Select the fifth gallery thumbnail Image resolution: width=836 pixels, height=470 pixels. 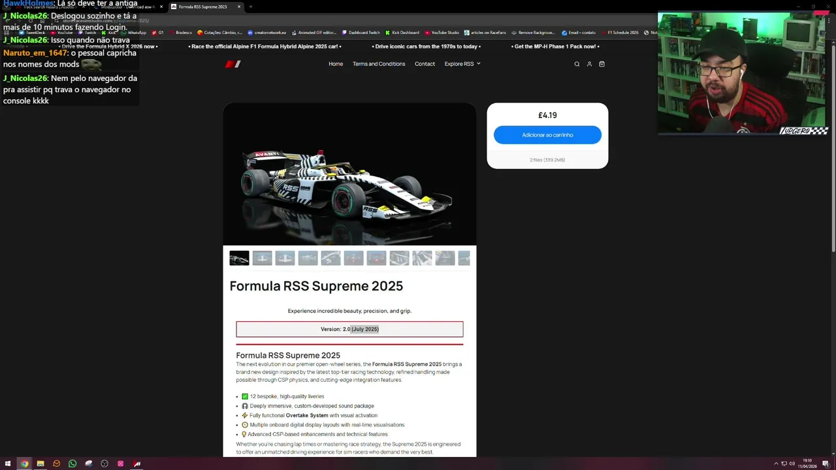(330, 258)
